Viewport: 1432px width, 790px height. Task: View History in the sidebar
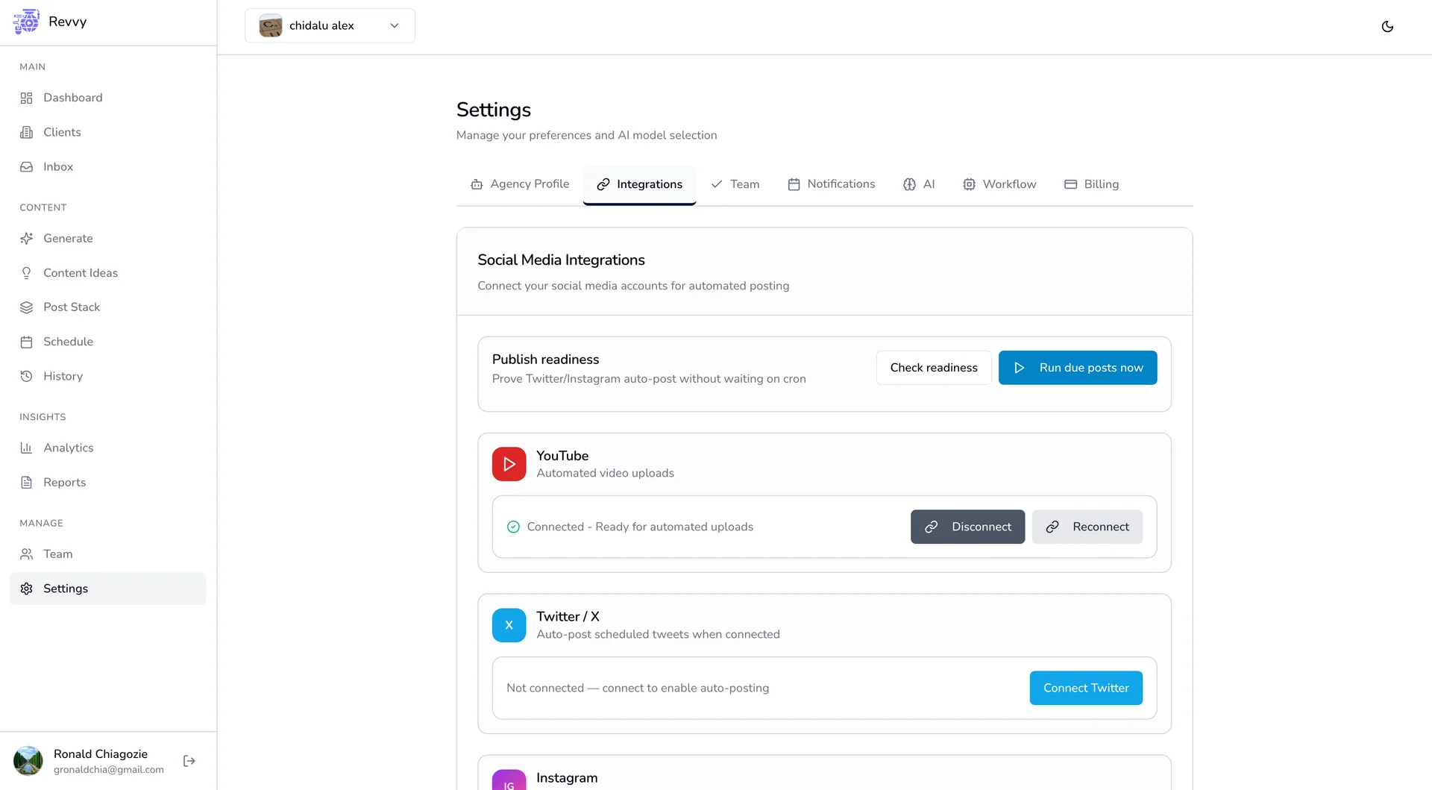(x=107, y=376)
